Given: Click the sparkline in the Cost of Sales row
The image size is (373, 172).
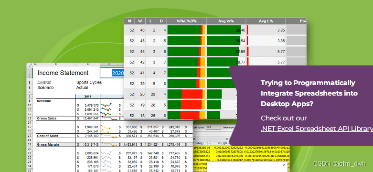Looking at the screenshot, I should coord(109,136).
